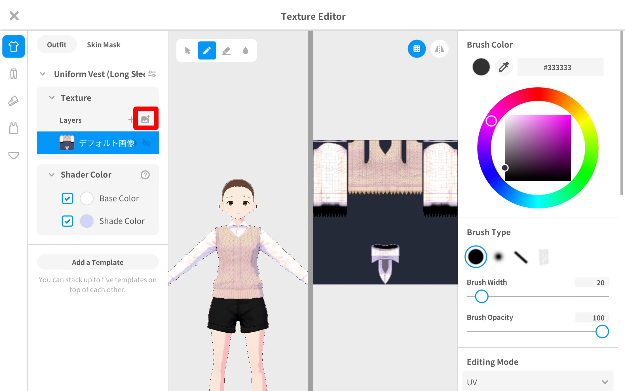Image resolution: width=625 pixels, height=391 pixels.
Task: Open Uniform Vest parameter settings icon
Action: coord(152,74)
